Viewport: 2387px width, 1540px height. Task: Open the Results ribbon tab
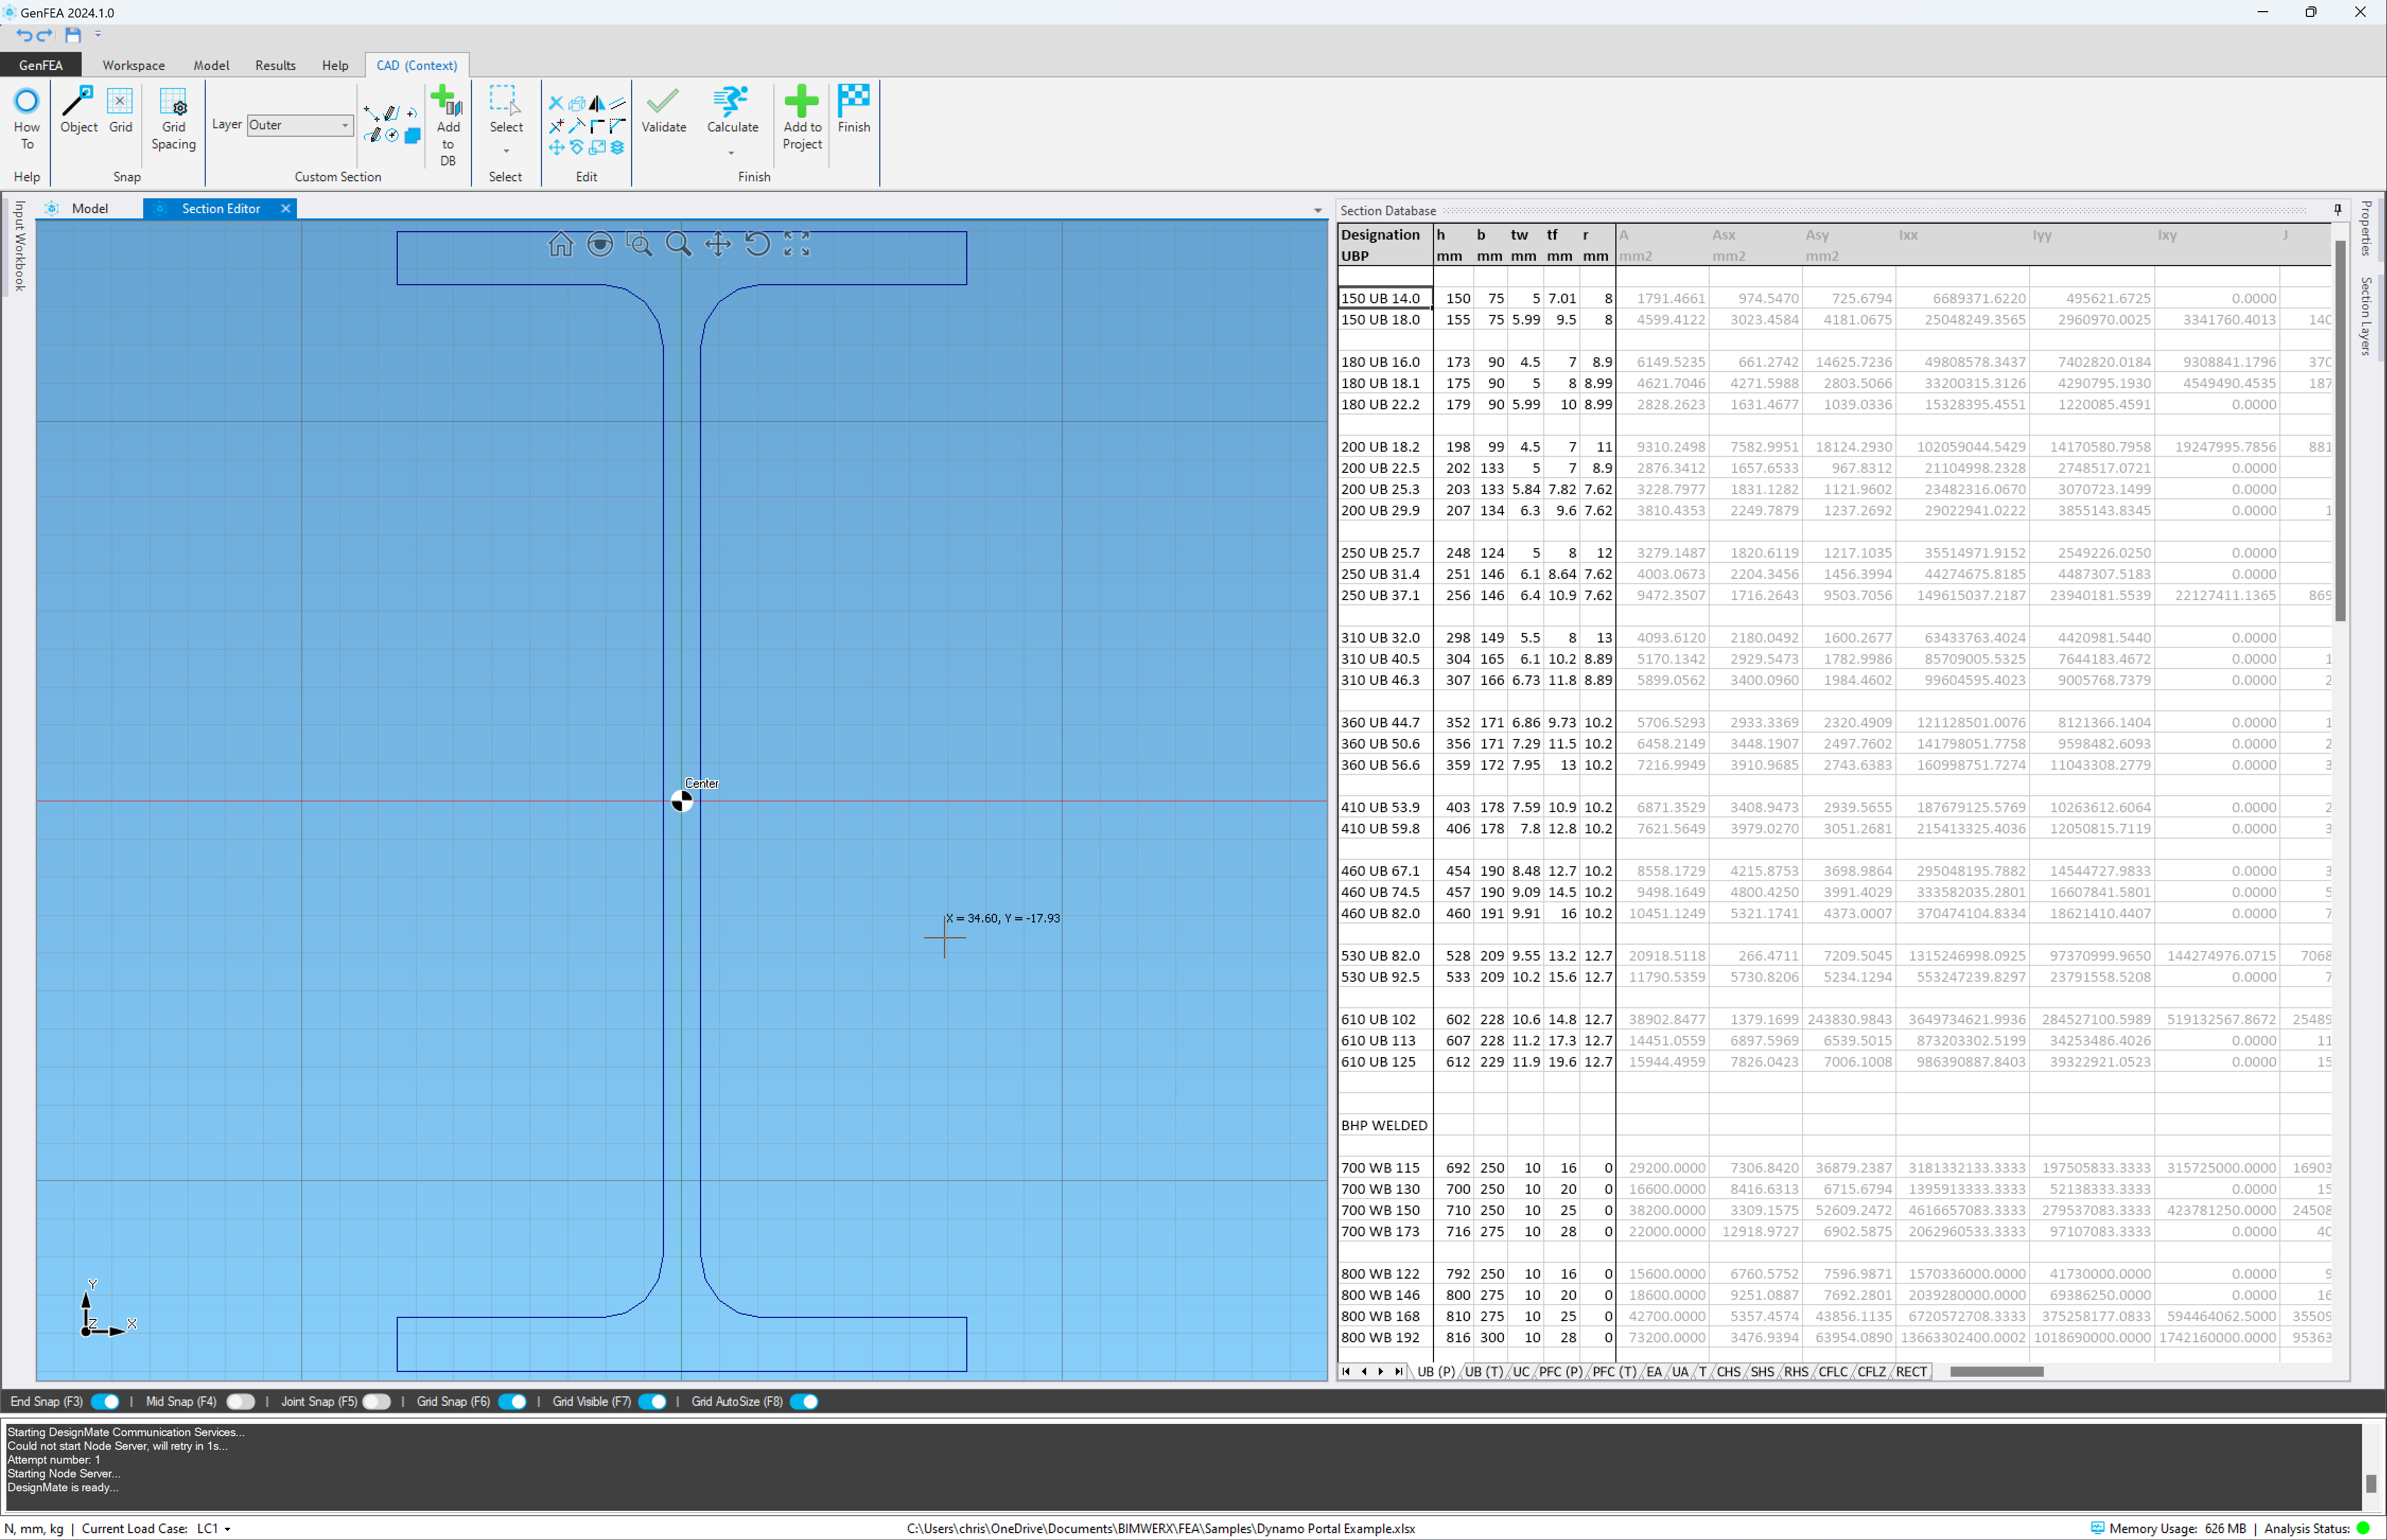click(275, 65)
